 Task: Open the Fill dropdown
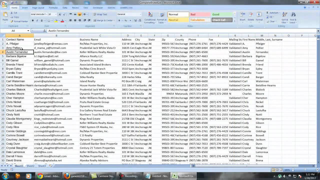270,17
